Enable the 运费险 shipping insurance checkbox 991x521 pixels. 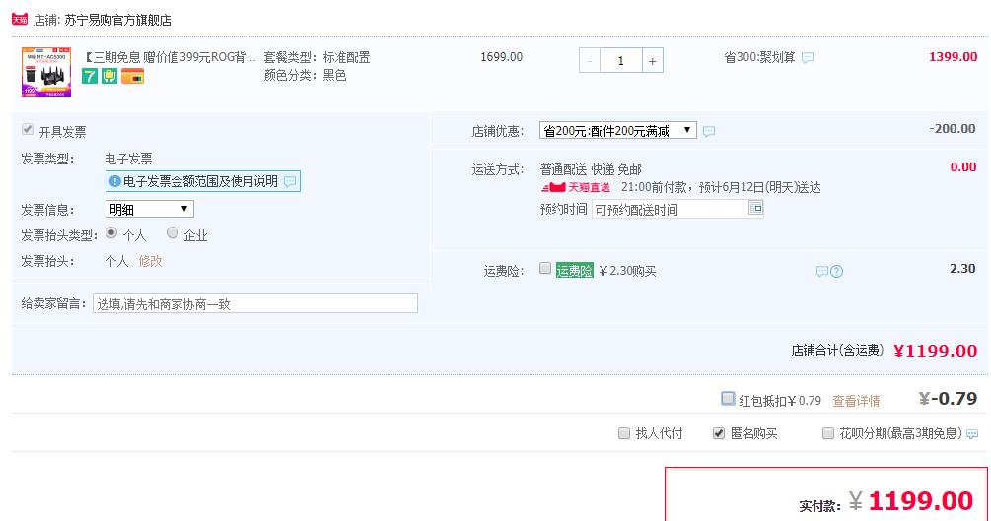[544, 269]
